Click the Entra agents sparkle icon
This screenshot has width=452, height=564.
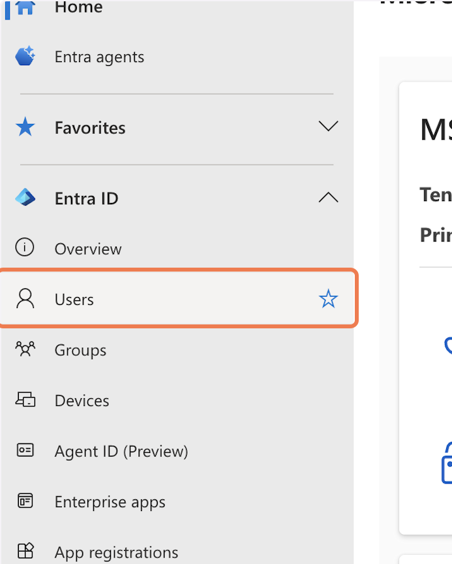click(25, 57)
